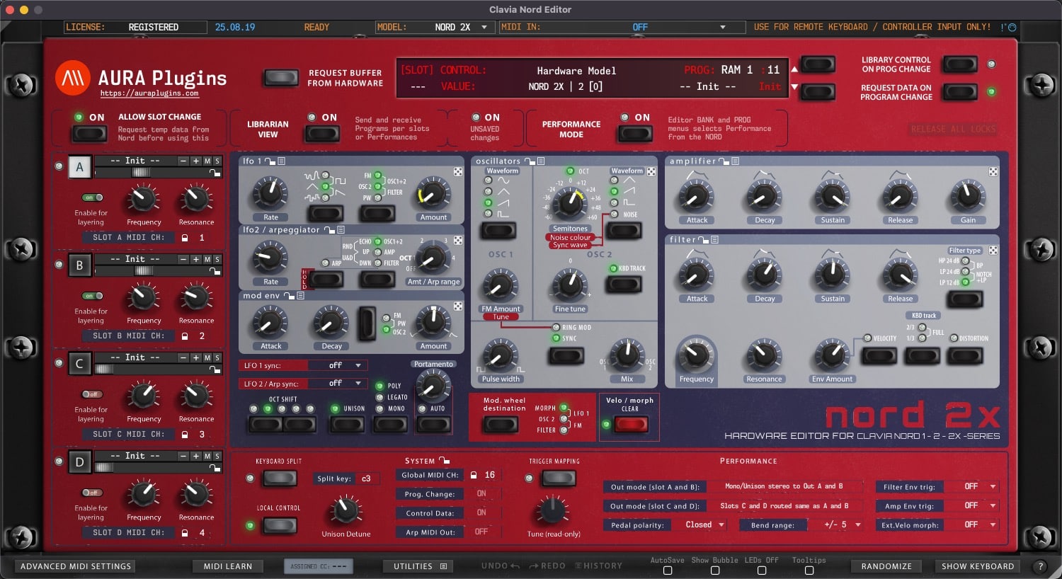Click the filter section dice randomize icon
This screenshot has width=1062, height=579.
(x=993, y=250)
